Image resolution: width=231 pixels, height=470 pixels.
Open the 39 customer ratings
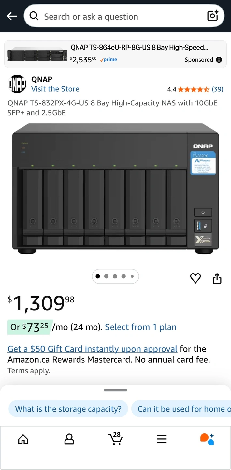tap(217, 89)
